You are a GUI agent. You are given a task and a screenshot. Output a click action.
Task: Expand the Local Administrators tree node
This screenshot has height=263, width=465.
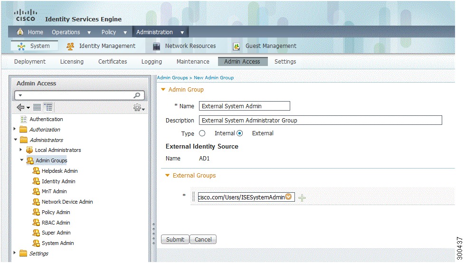pyautogui.click(x=21, y=150)
